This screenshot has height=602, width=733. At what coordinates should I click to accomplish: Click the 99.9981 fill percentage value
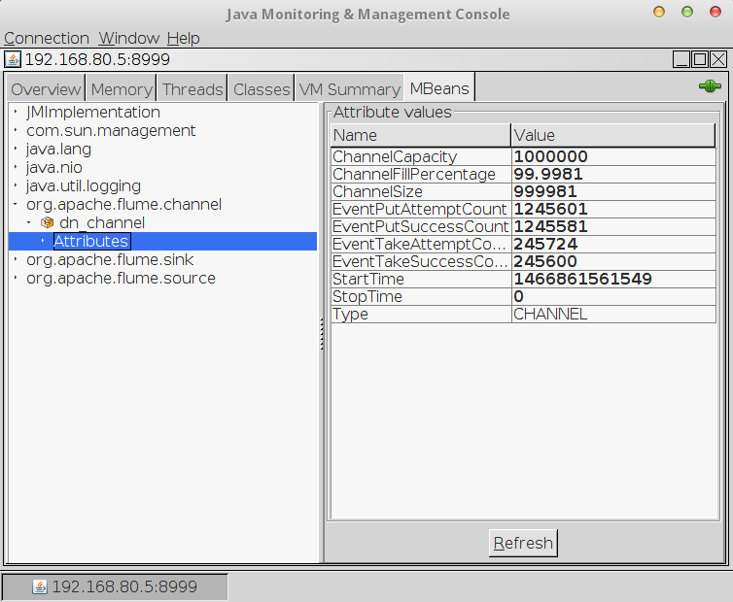click(x=613, y=174)
